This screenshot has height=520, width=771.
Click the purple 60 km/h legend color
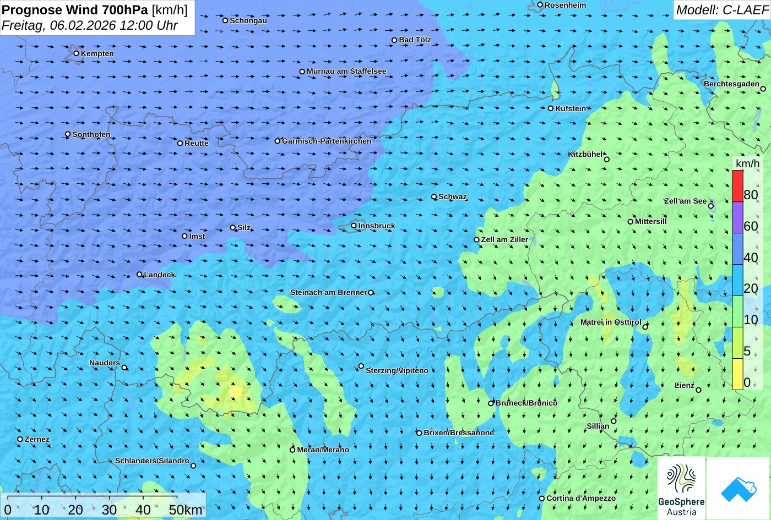(x=737, y=217)
